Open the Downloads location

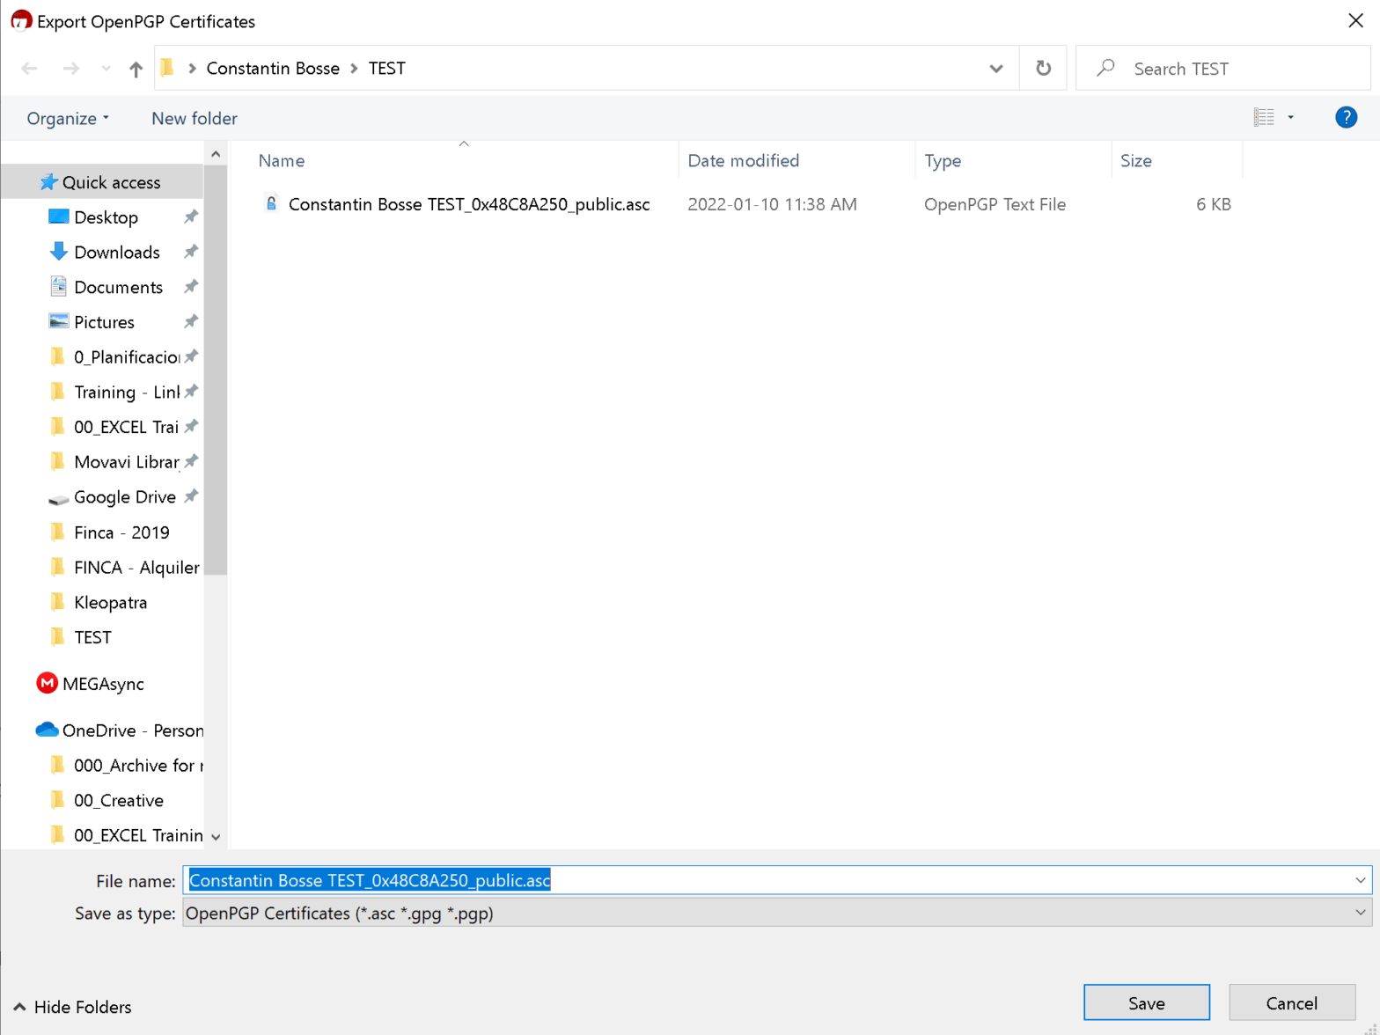point(116,253)
